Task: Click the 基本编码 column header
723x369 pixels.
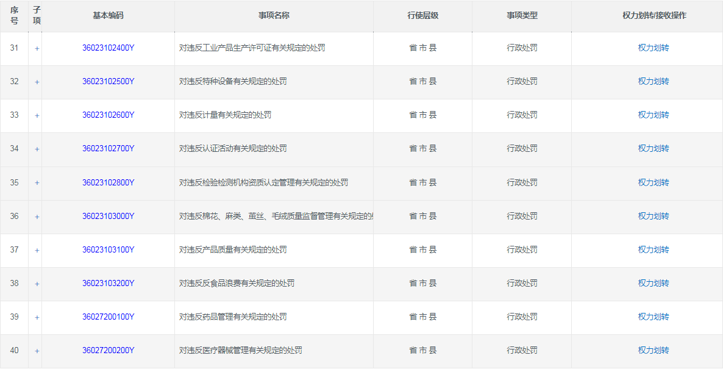Action: coord(108,15)
